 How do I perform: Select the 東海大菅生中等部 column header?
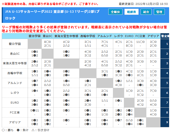pyautogui.click(x=66, y=36)
